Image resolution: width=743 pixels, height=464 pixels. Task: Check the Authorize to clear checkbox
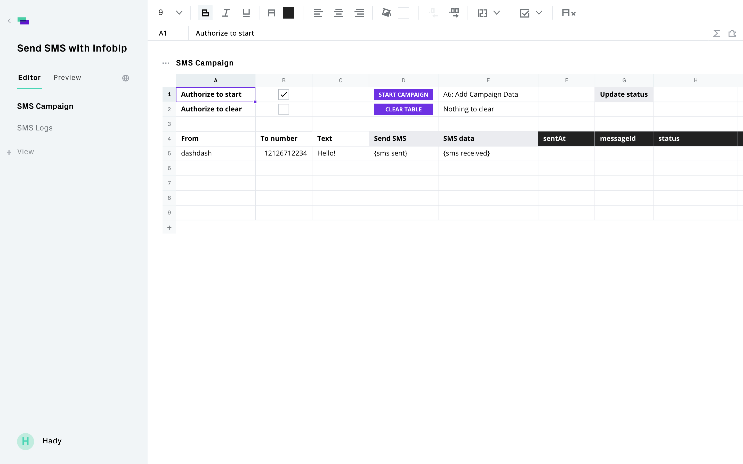click(x=283, y=109)
